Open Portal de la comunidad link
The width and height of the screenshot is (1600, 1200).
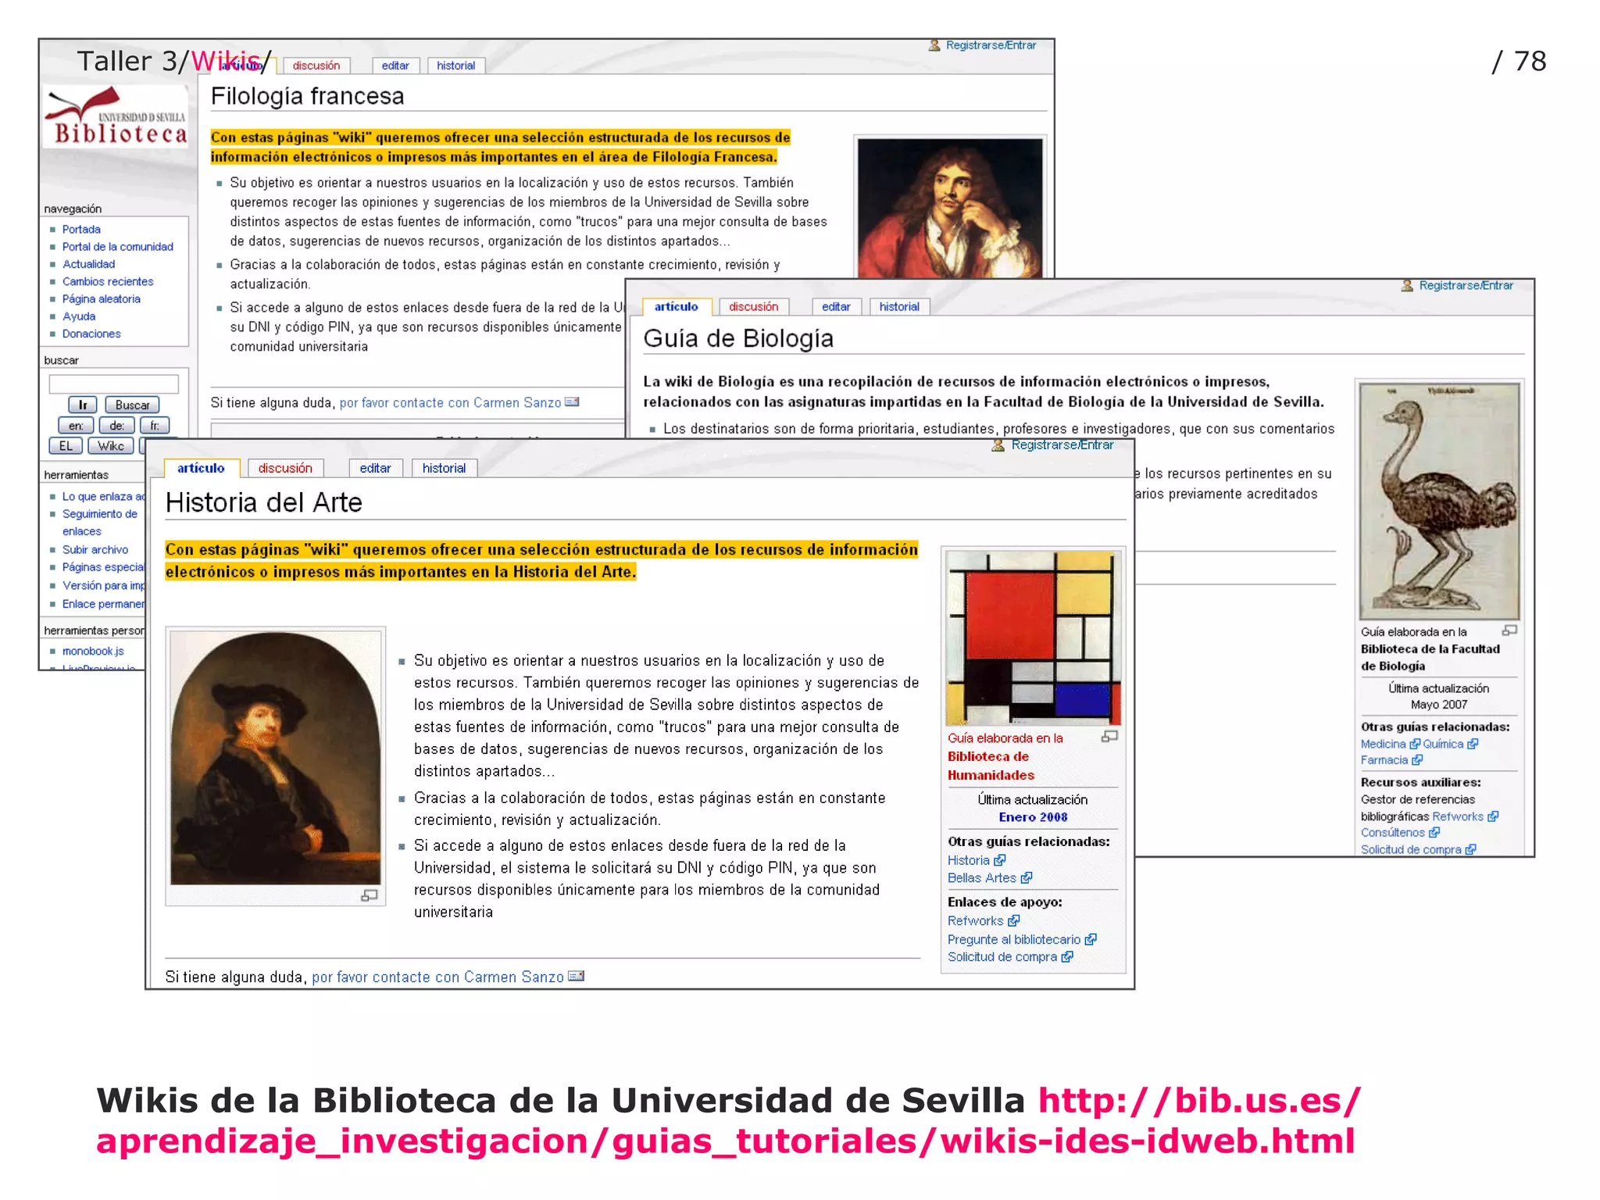(118, 246)
